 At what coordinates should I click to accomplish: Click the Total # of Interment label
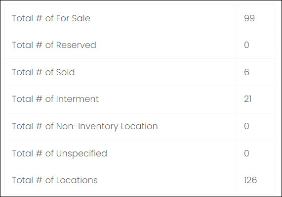[55, 99]
